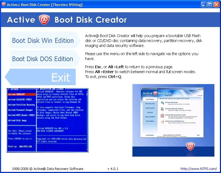Click the title bar application icon
This screenshot has height=173, width=221.
4,4
